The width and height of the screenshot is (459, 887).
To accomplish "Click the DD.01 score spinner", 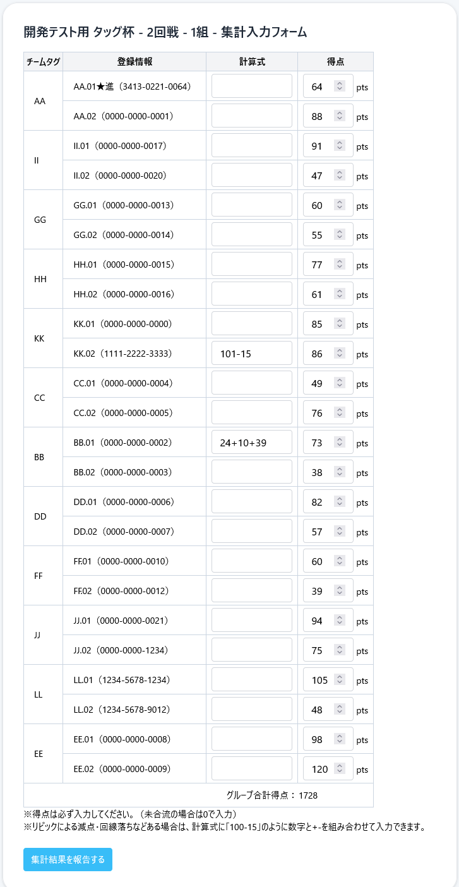I will (x=340, y=502).
